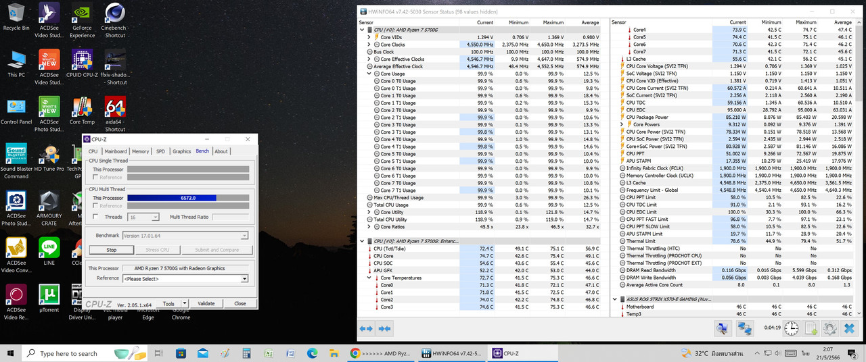Switch to SPD tab in CPU-Z

(160, 151)
